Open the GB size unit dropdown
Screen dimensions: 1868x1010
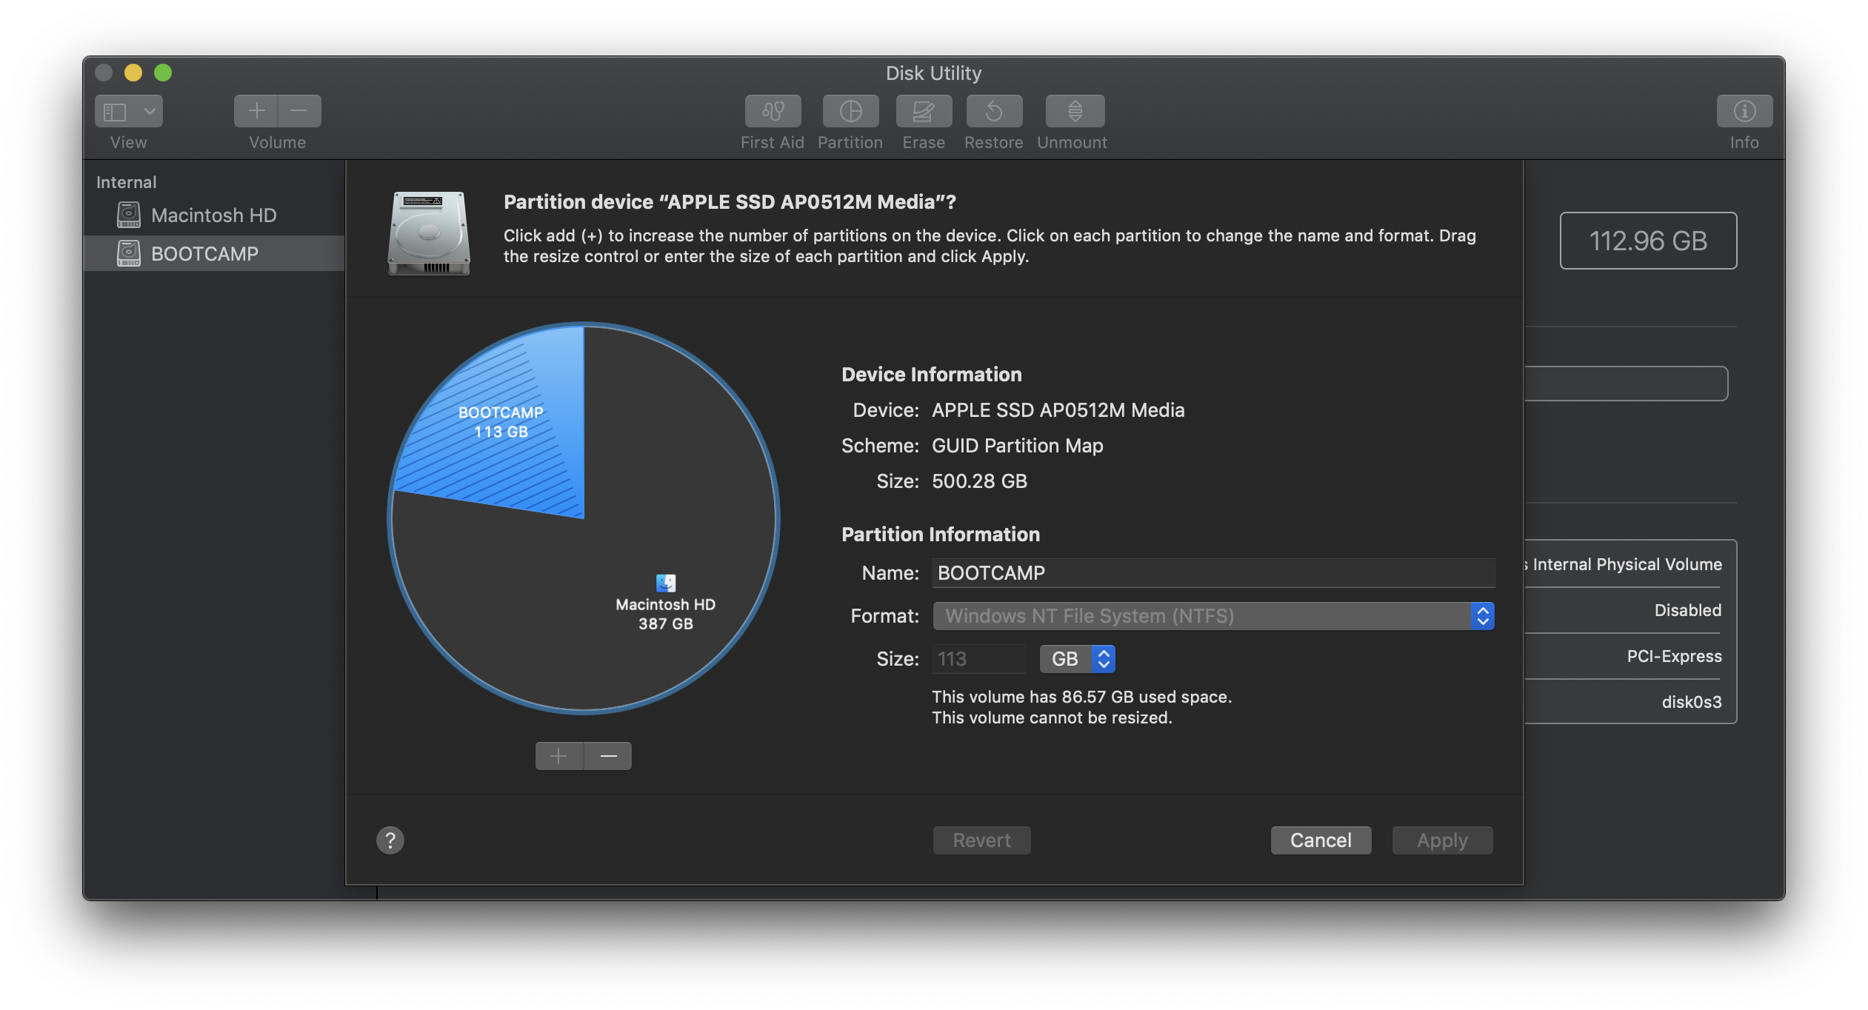click(1077, 659)
